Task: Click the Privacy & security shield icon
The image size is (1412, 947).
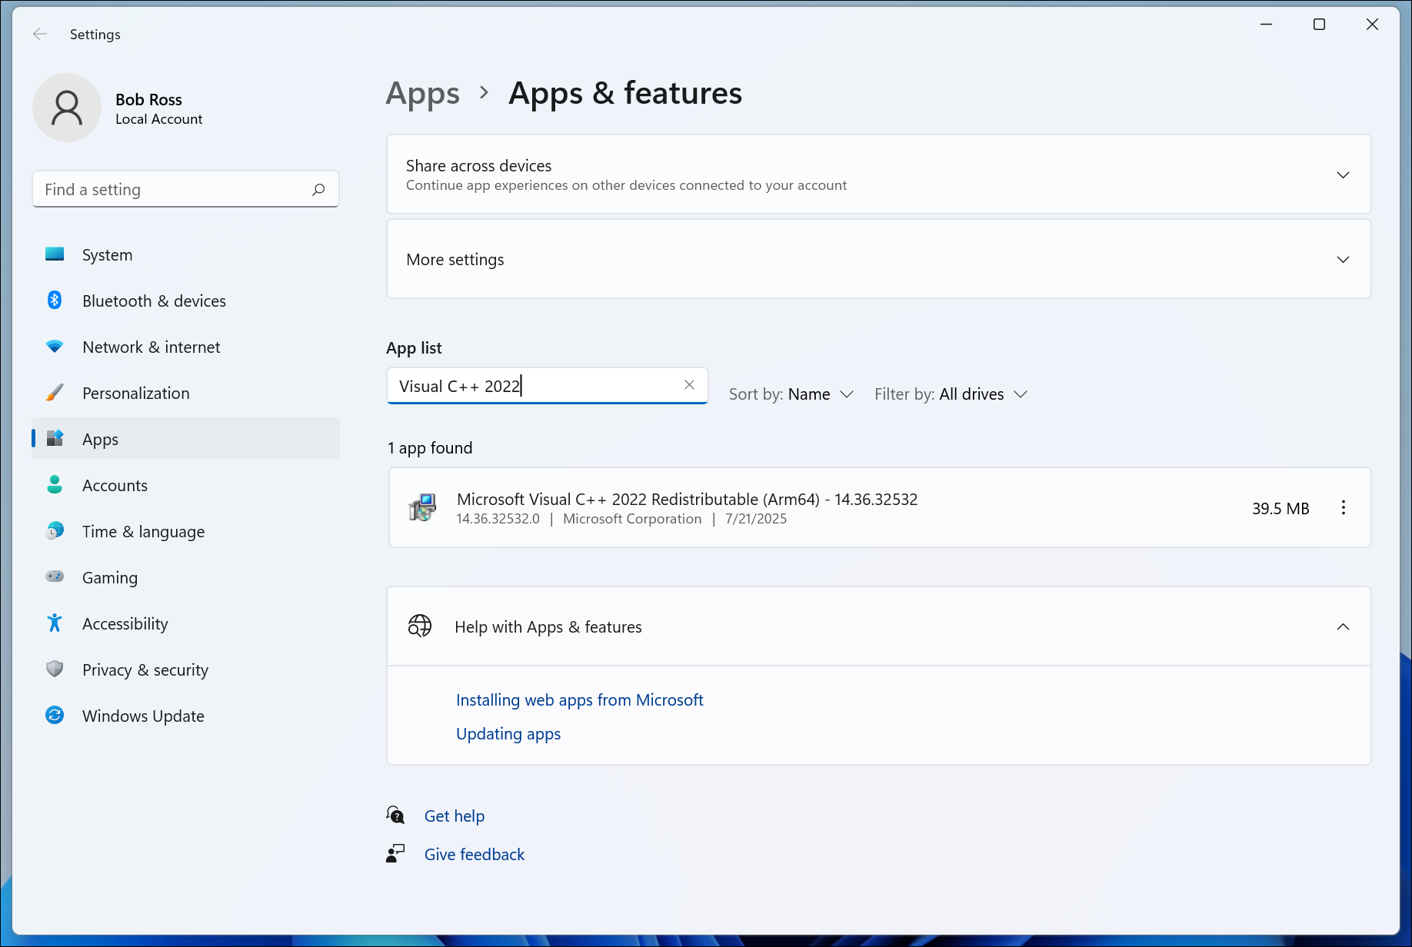Action: (55, 670)
